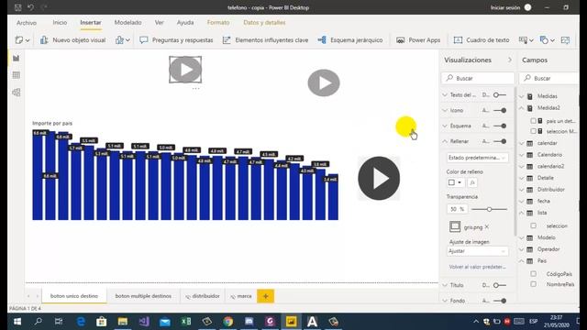Open the more visuals dropdown

pyautogui.click(x=123, y=40)
